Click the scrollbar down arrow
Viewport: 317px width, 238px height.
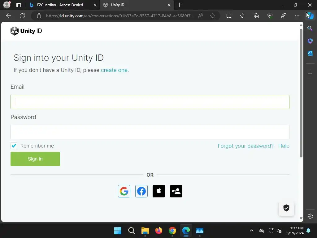tap(301, 218)
